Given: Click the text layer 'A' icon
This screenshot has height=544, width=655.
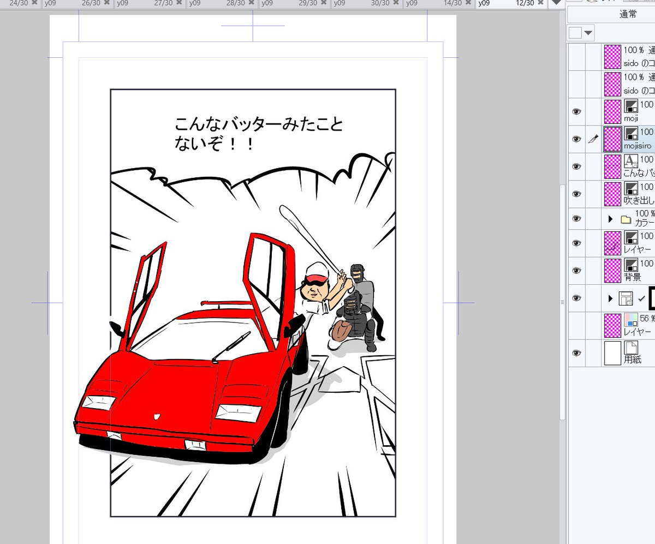Looking at the screenshot, I should [631, 160].
